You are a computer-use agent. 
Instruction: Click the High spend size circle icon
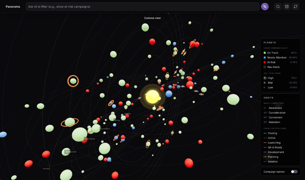click(x=265, y=78)
